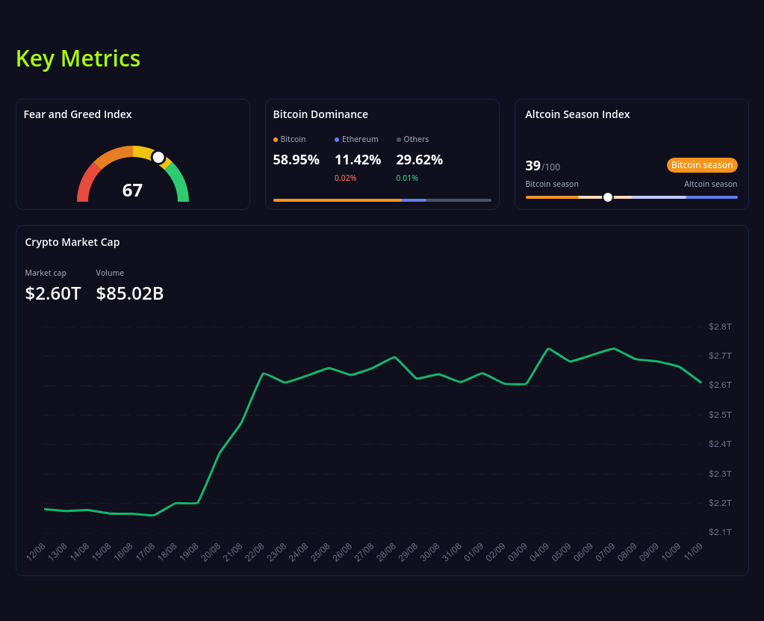764x621 pixels.
Task: Click the $85.02B volume value
Action: point(130,294)
